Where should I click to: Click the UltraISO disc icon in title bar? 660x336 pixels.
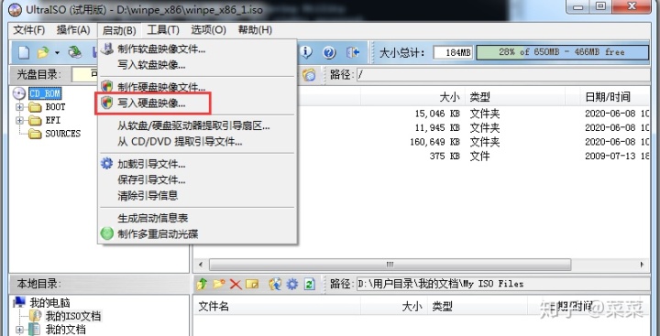point(15,9)
